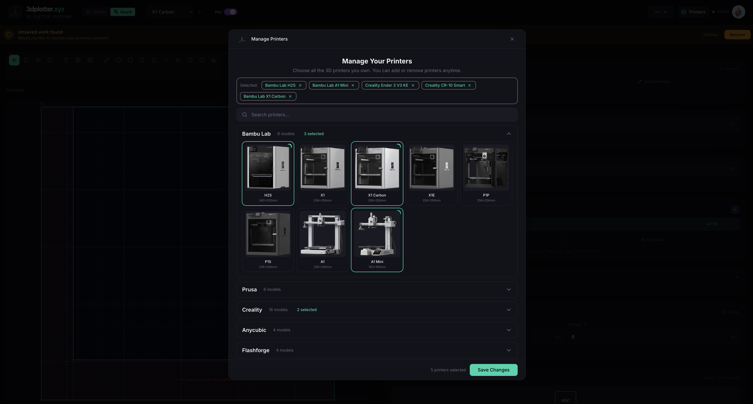Click the user avatar in top bar
The width and height of the screenshot is (753, 404).
739,12
